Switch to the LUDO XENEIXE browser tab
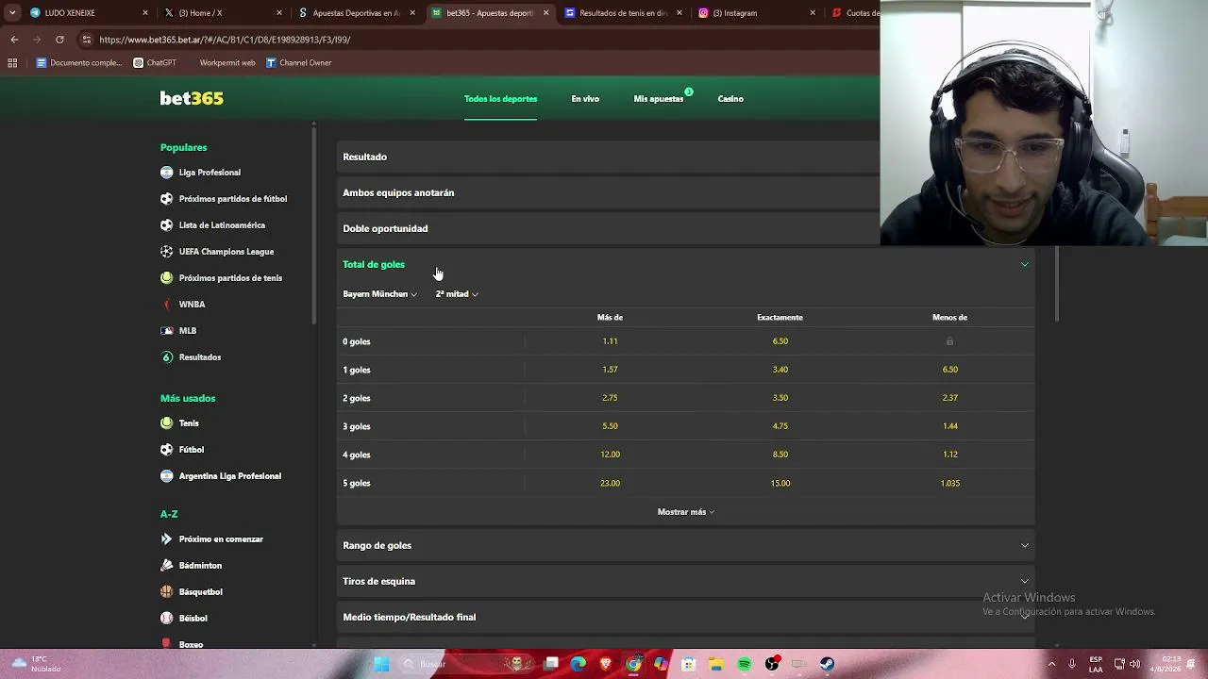This screenshot has height=679, width=1208. (88, 13)
